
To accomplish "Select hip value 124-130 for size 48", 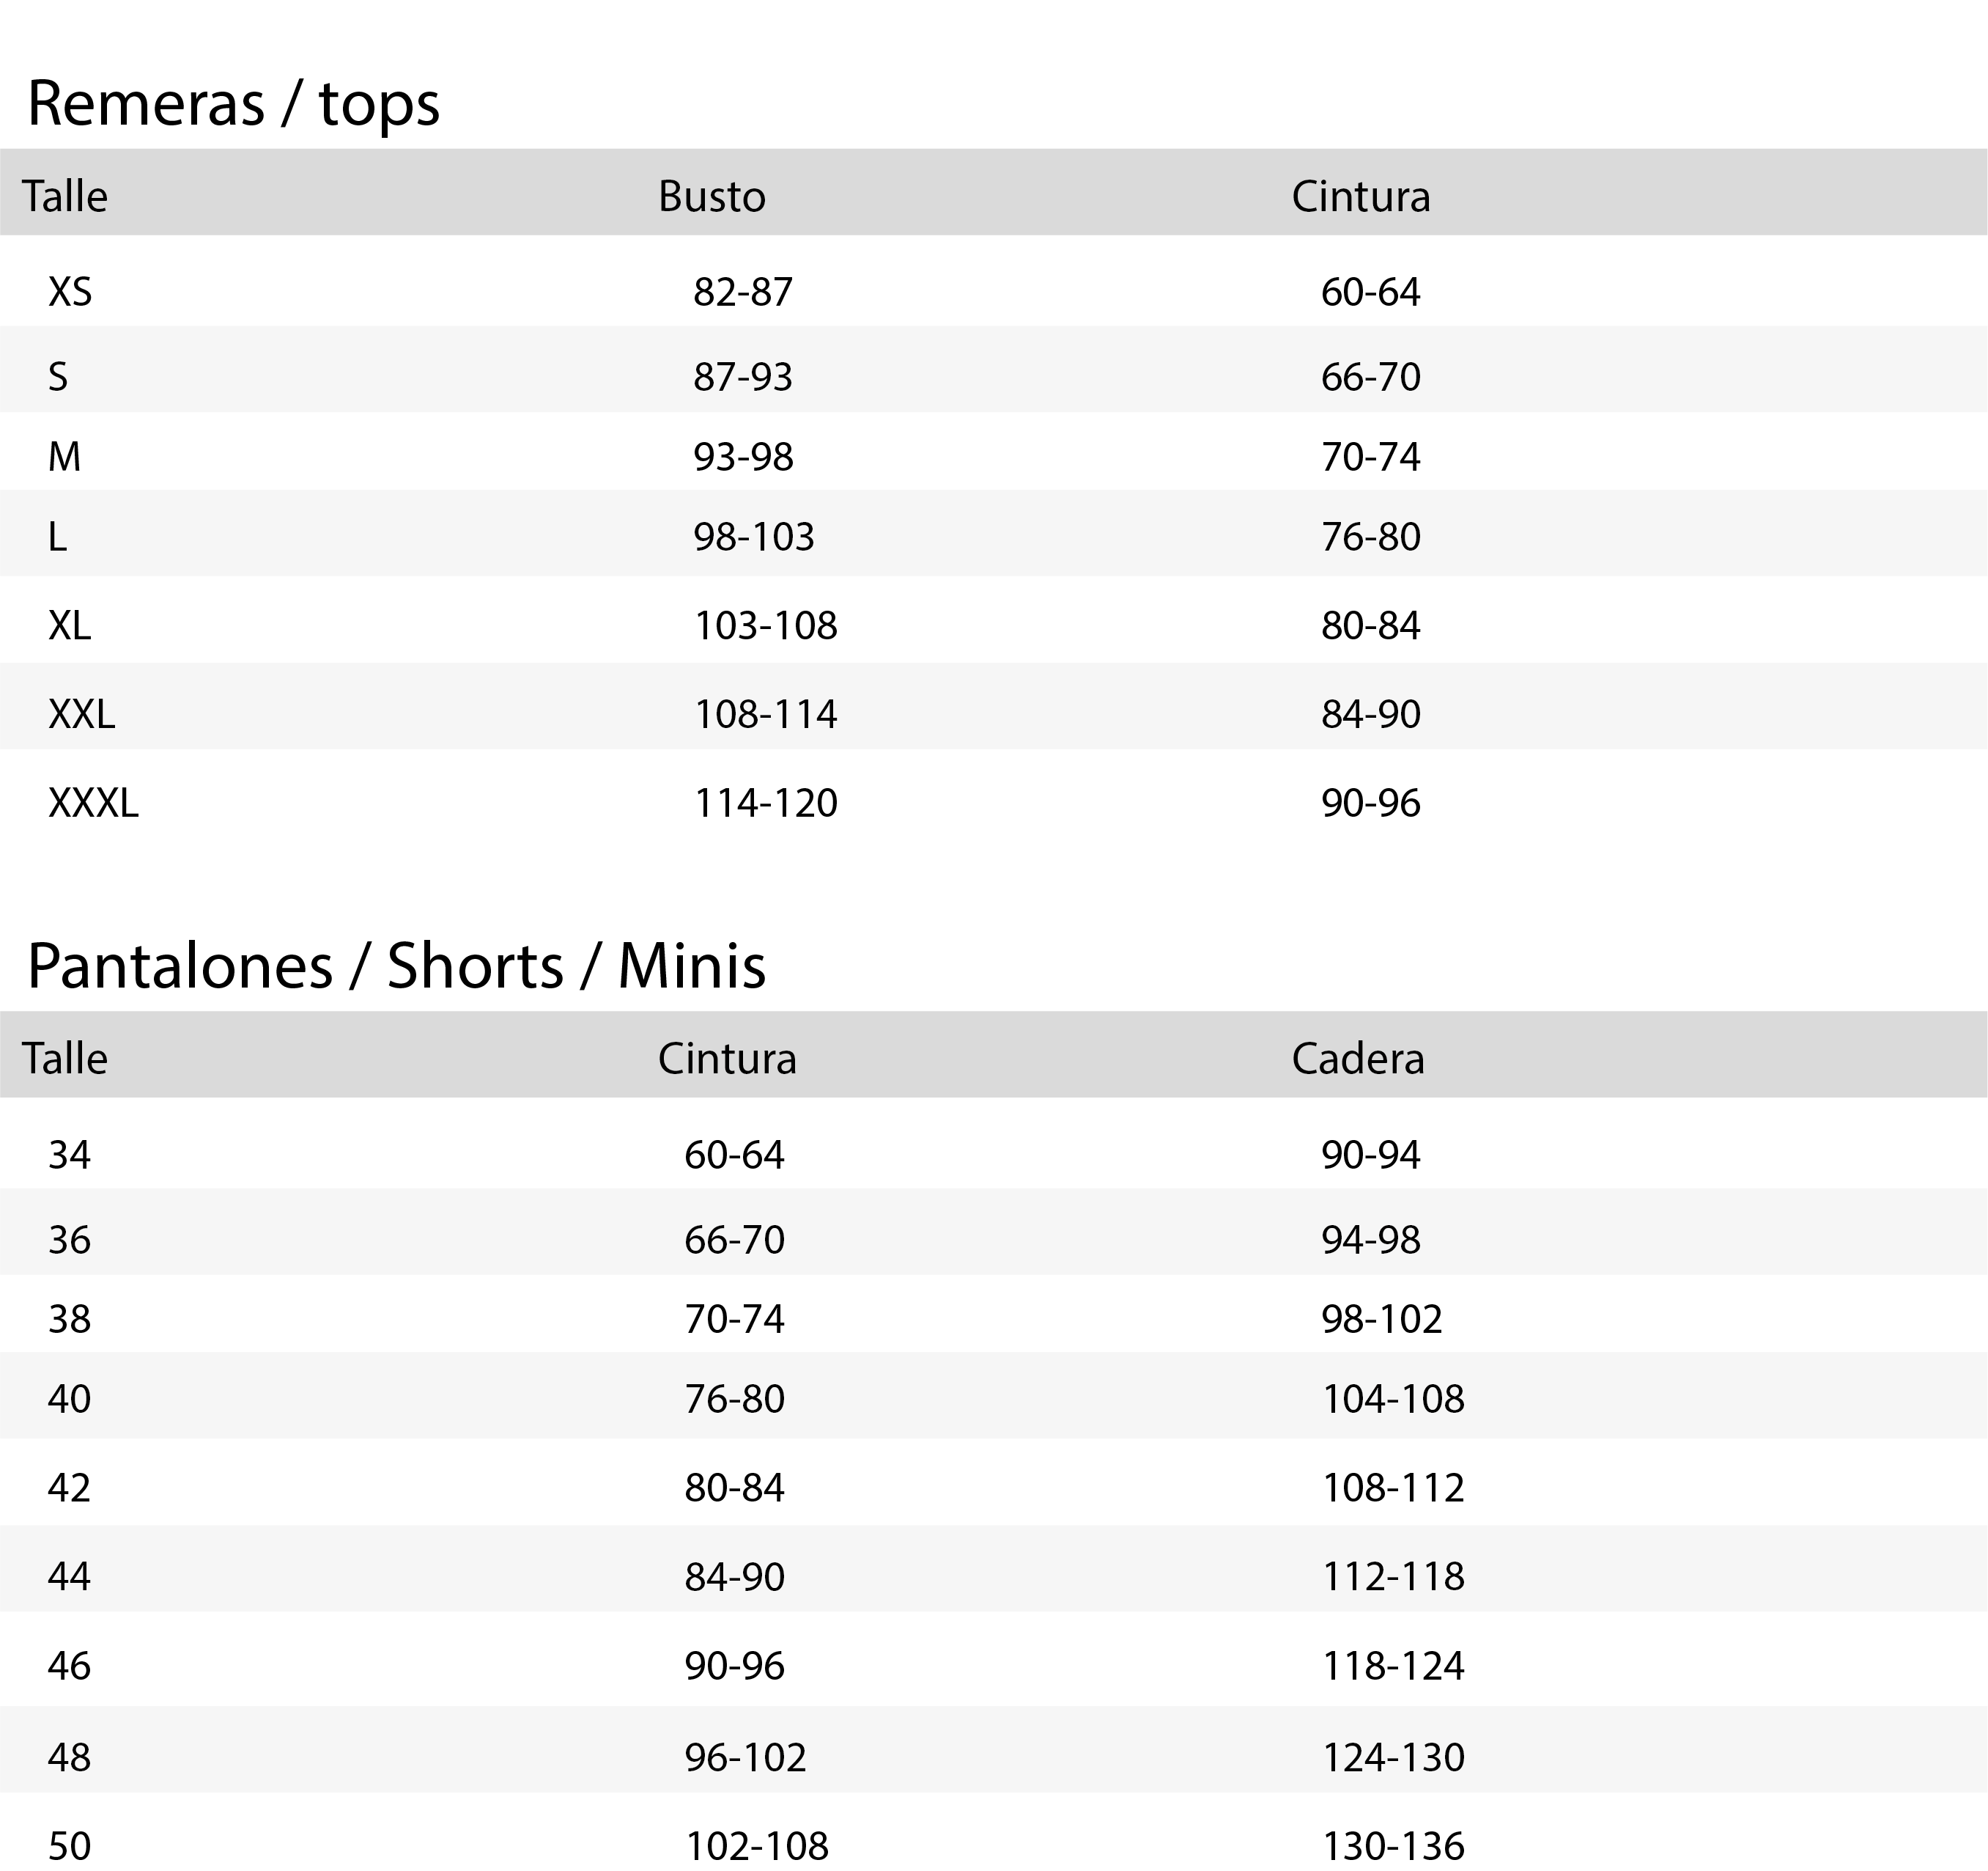I will pyautogui.click(x=1392, y=1757).
